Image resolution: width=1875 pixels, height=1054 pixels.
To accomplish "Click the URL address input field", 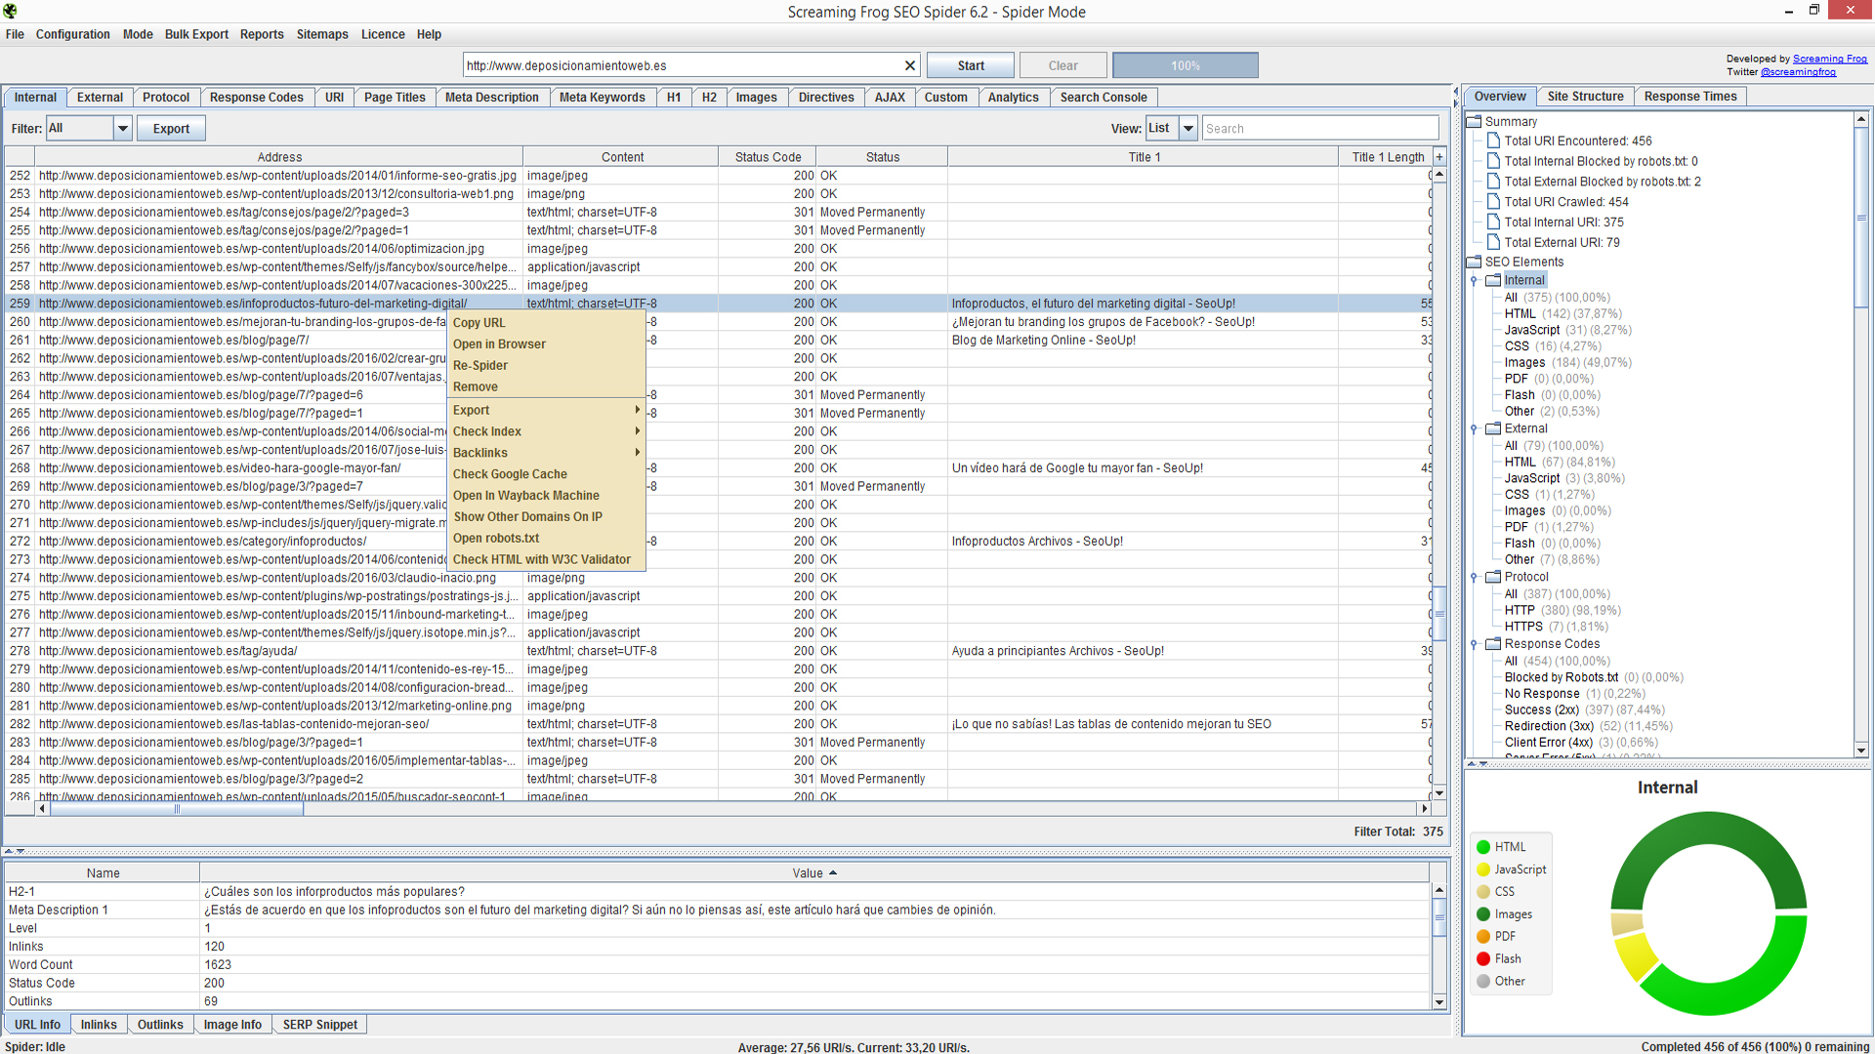I will (682, 65).
